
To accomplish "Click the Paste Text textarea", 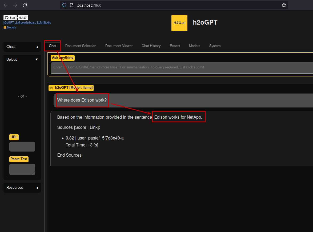I will click(22, 169).
